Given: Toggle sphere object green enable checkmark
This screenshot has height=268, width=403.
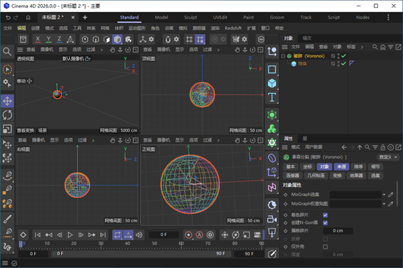Looking at the screenshot, I should pyautogui.click(x=344, y=63).
